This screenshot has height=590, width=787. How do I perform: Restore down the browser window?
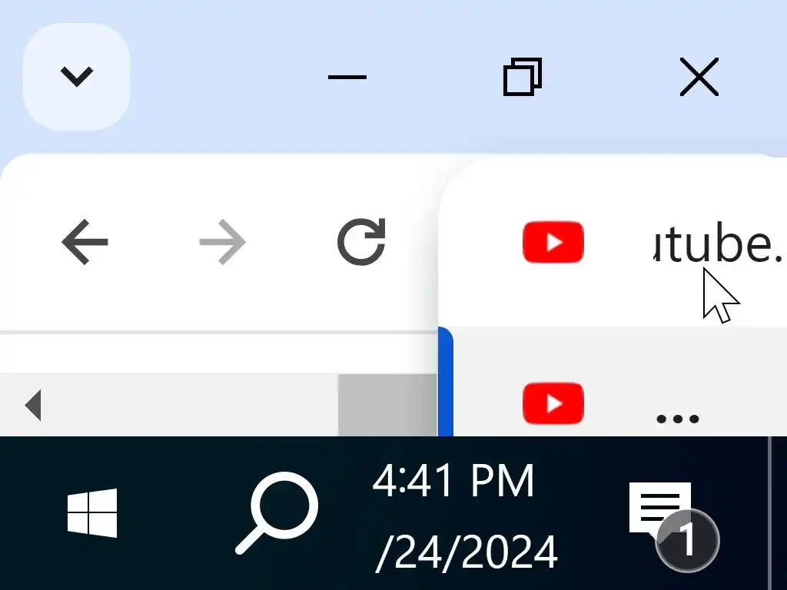point(523,77)
